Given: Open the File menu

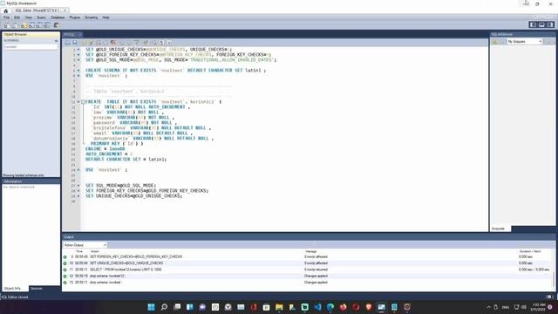Looking at the screenshot, I should (x=6, y=17).
